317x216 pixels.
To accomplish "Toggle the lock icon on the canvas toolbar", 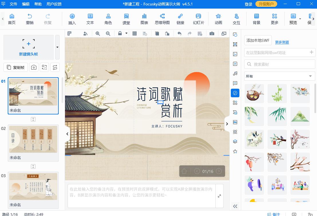I will tap(121, 33).
